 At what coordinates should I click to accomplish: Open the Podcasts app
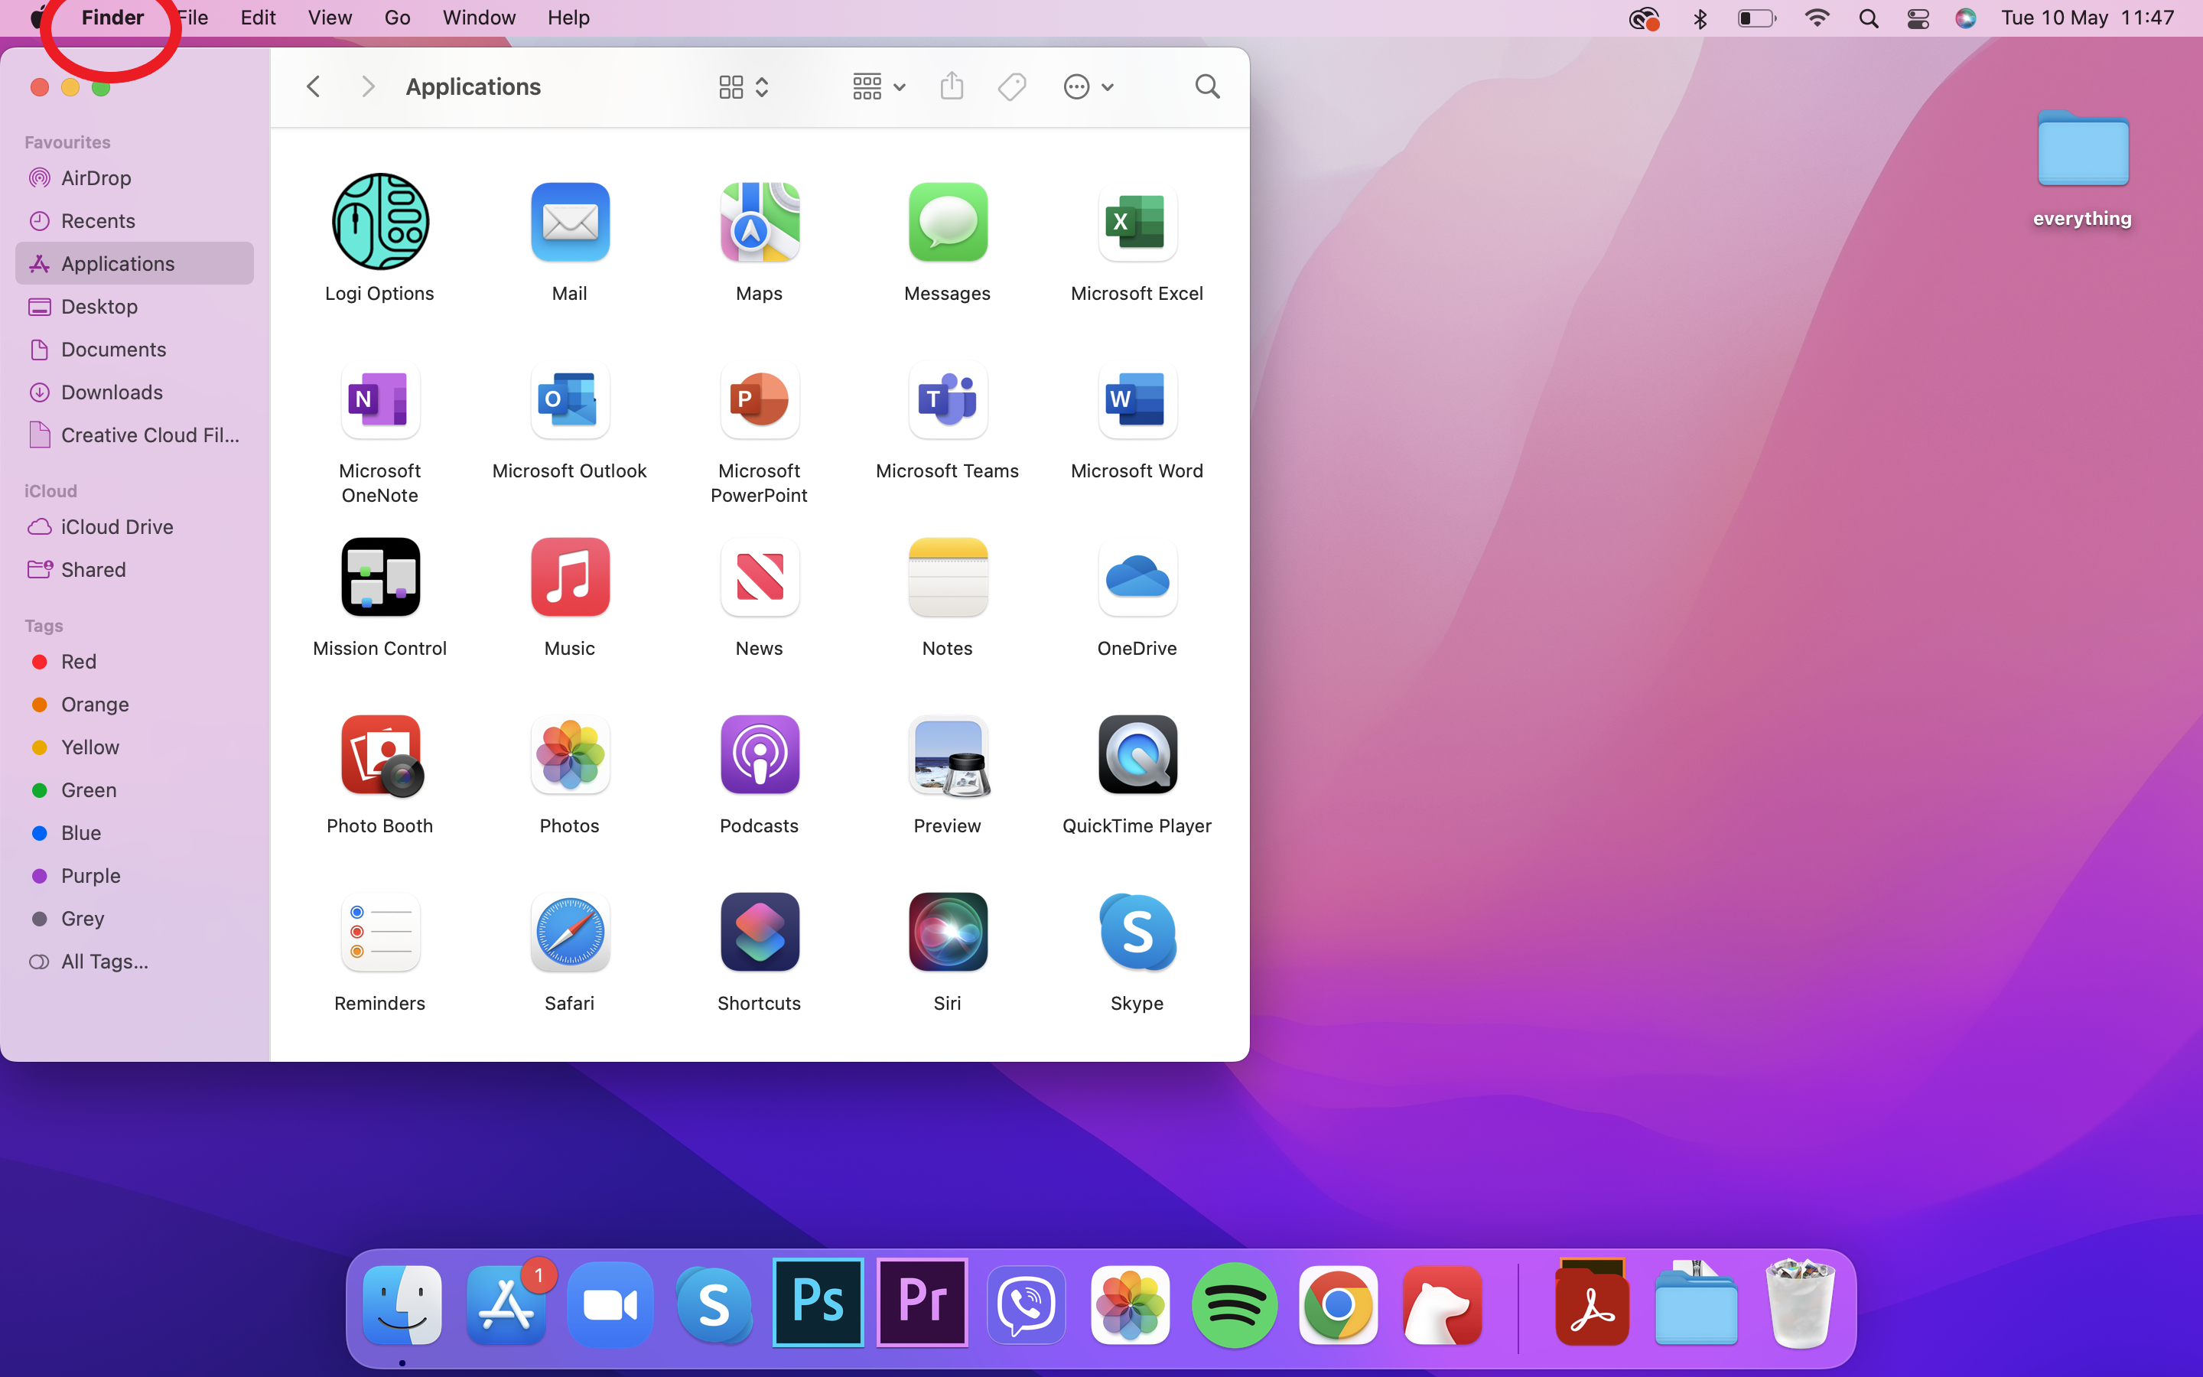click(760, 754)
